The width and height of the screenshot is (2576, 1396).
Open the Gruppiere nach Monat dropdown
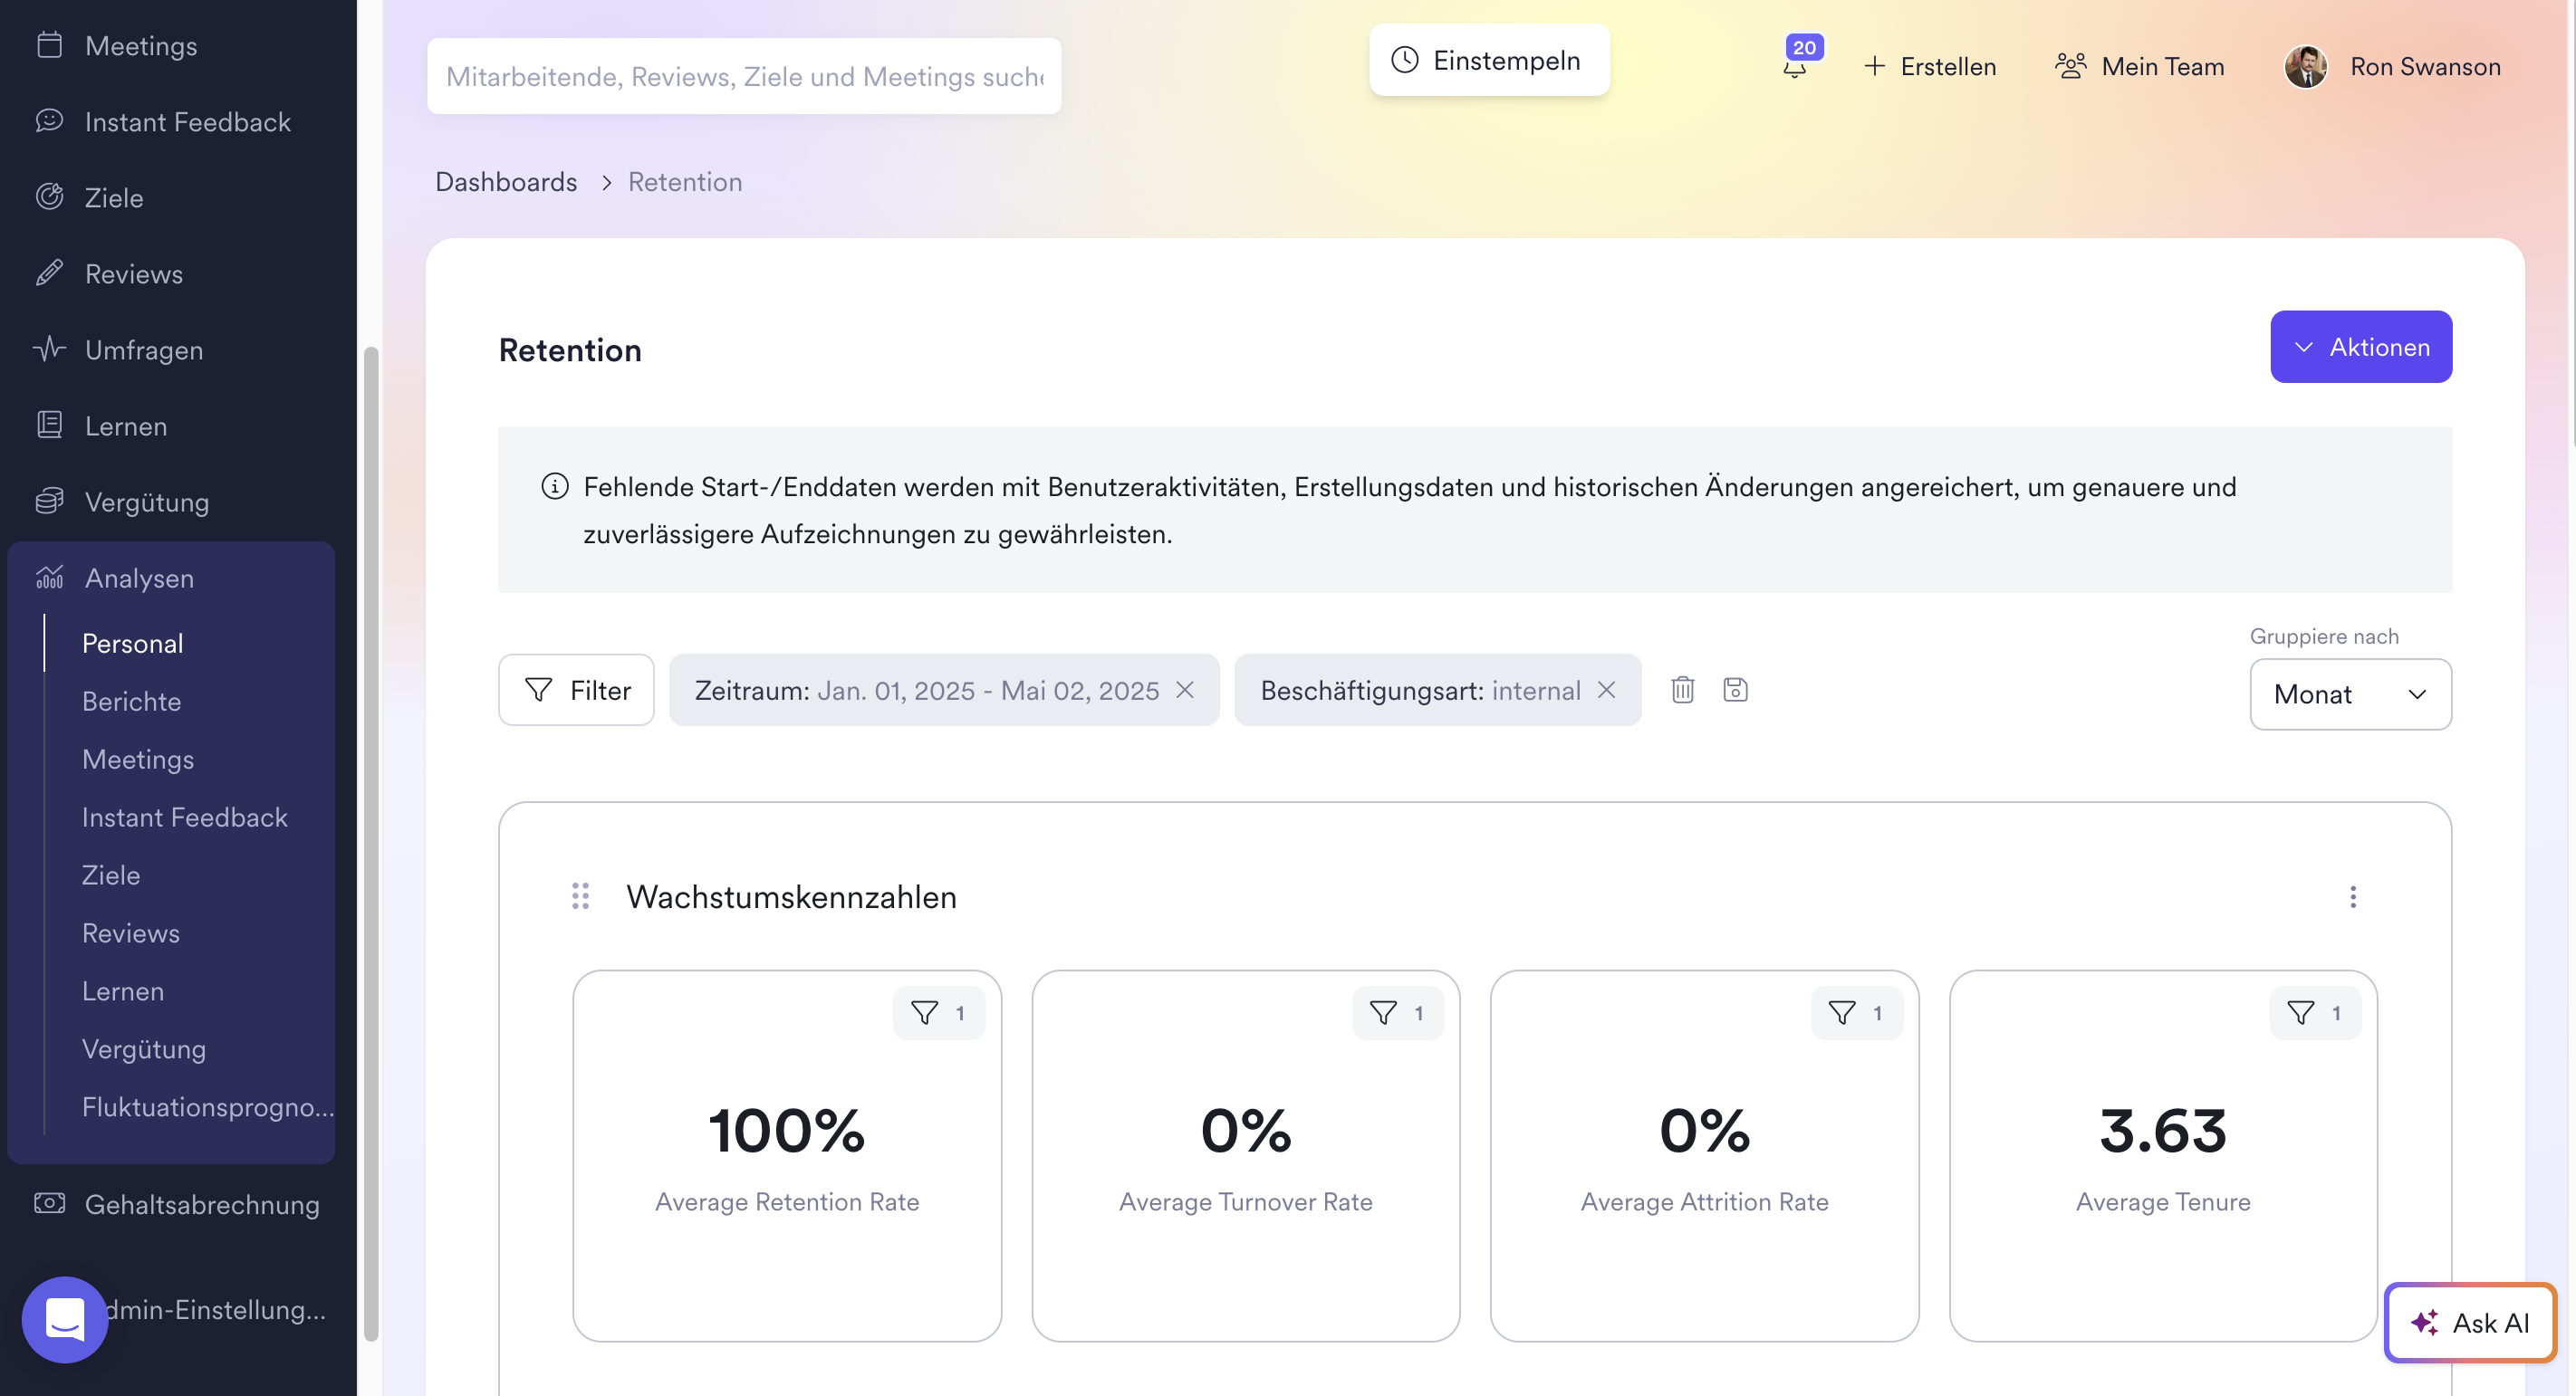point(2350,693)
